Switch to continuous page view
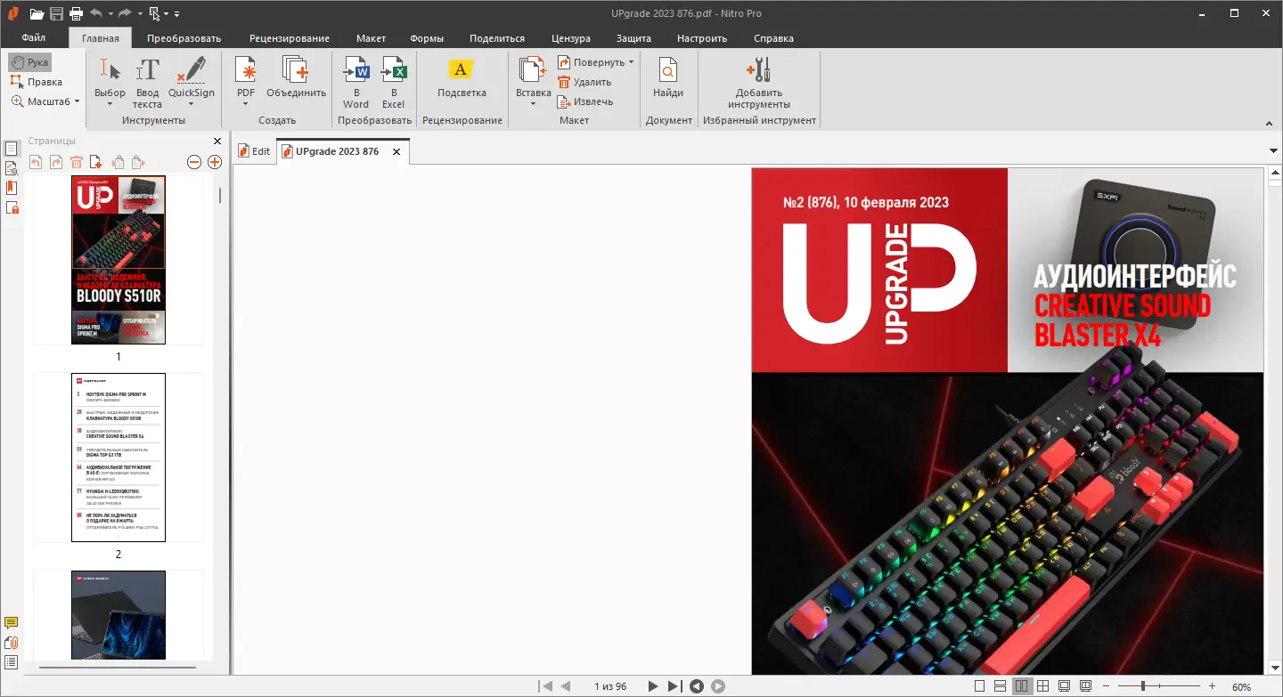The width and height of the screenshot is (1283, 697). (x=1001, y=686)
